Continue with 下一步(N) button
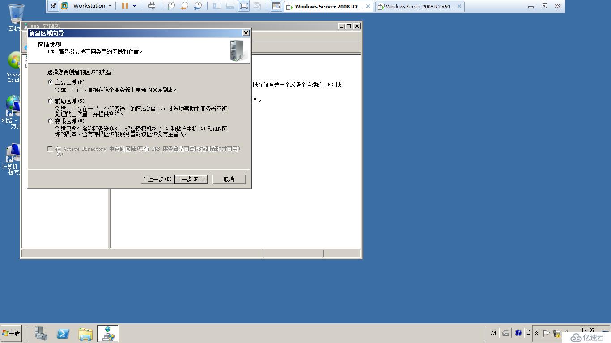The image size is (611, 343). coord(191,179)
